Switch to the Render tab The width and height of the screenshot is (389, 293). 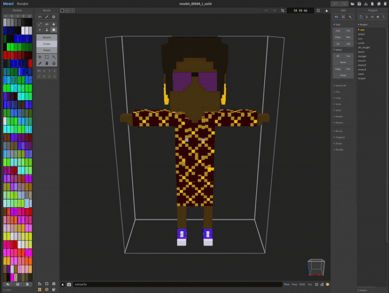pyautogui.click(x=23, y=4)
